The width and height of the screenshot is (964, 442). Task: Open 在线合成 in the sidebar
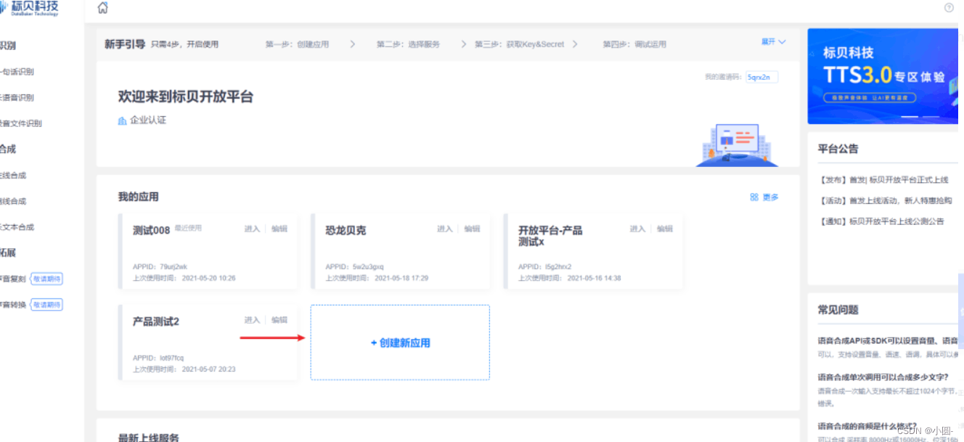13,175
